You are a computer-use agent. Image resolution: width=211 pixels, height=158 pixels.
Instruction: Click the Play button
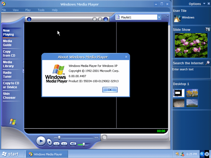[x=41, y=141]
